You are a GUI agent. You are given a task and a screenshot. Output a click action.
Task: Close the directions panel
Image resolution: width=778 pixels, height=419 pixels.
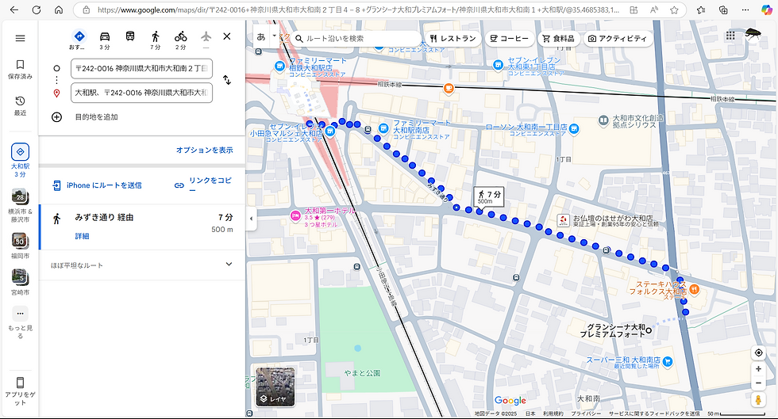pyautogui.click(x=227, y=36)
